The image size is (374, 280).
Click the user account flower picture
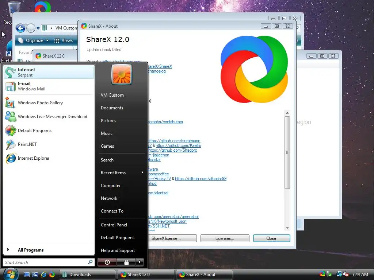[x=122, y=74]
